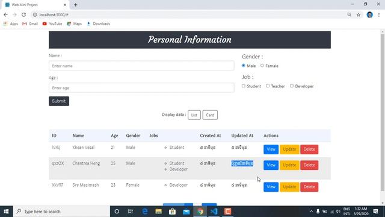Delete the Khean Vesal record
Image resolution: width=385 pixels, height=217 pixels.
click(x=309, y=149)
